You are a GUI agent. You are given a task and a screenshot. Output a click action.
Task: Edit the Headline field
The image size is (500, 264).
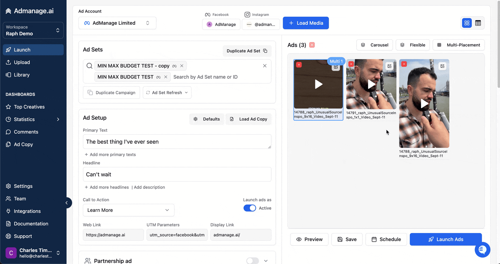click(177, 174)
